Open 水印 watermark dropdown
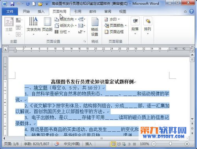The width and height of the screenshot is (197, 149). click(112, 19)
